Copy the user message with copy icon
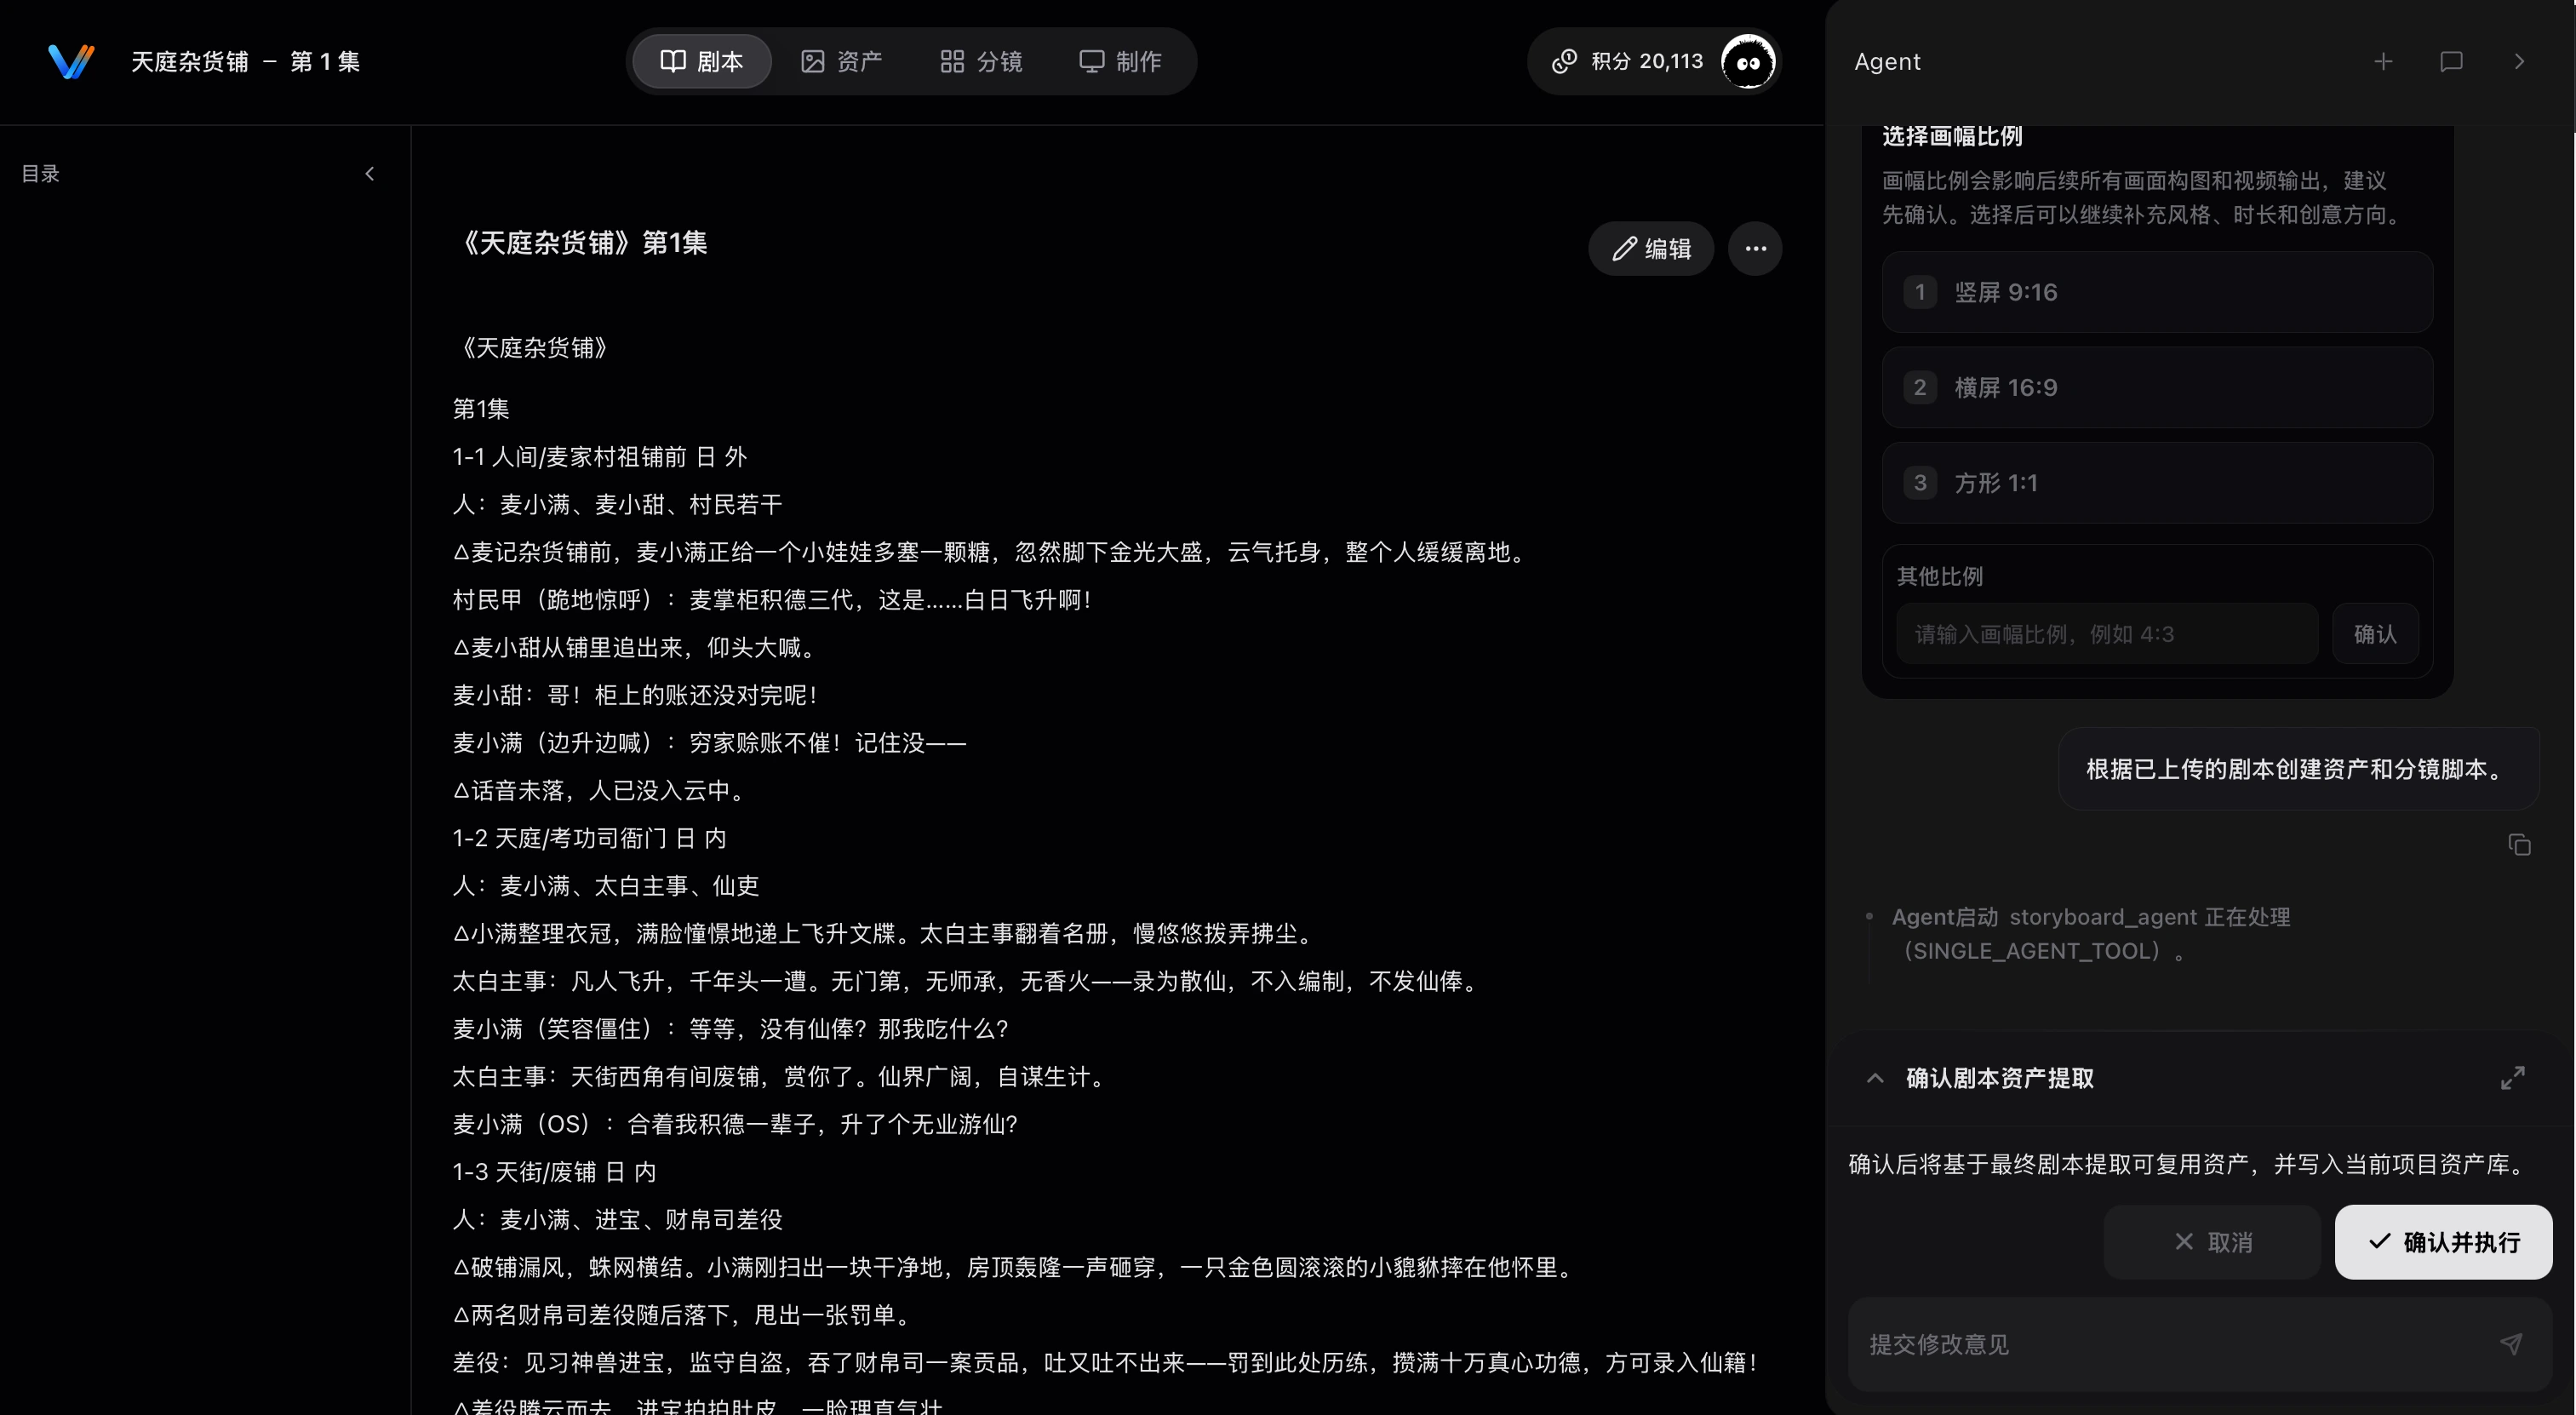 tap(2519, 845)
